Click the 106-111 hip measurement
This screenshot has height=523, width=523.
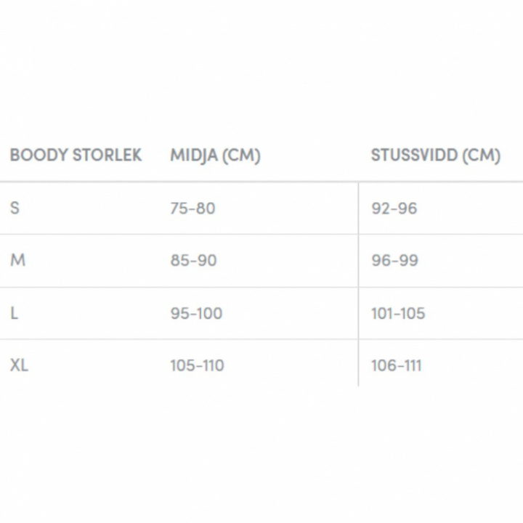[x=396, y=366]
